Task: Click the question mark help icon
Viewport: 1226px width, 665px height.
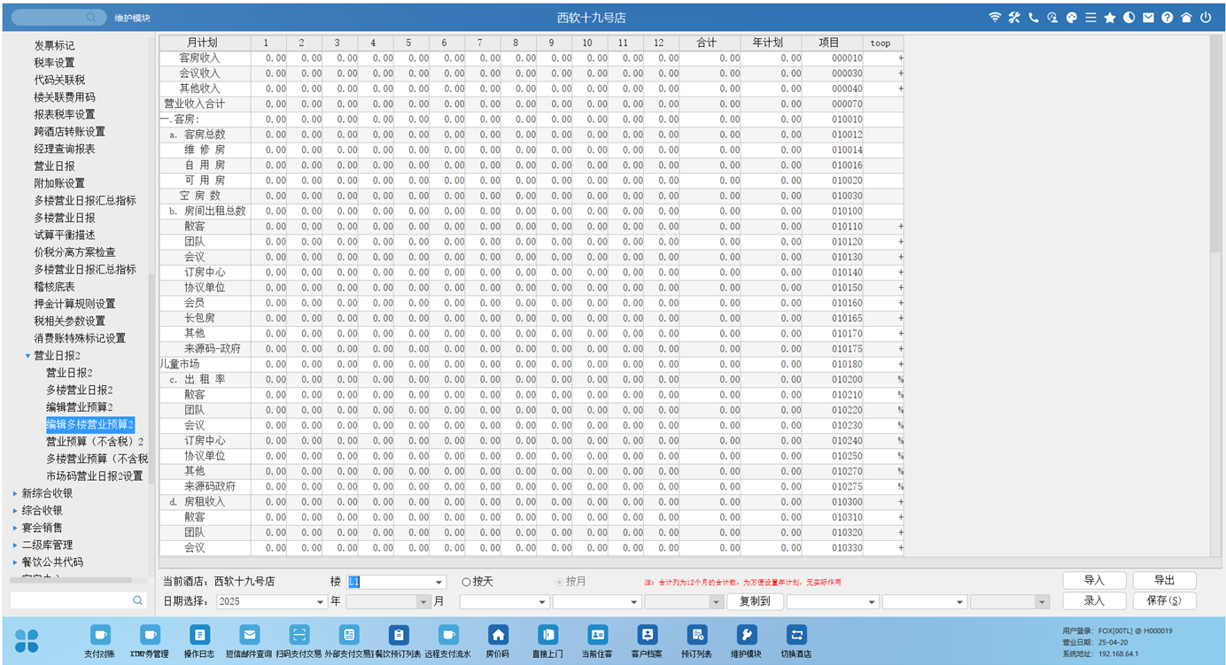Action: pos(1168,18)
